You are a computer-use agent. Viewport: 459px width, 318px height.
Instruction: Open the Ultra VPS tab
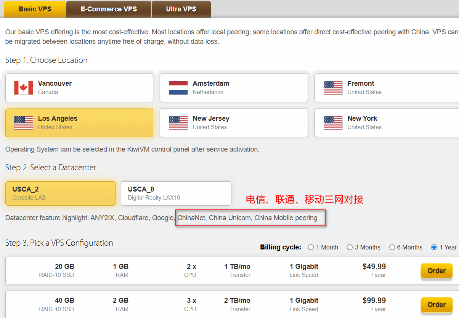pyautogui.click(x=181, y=9)
